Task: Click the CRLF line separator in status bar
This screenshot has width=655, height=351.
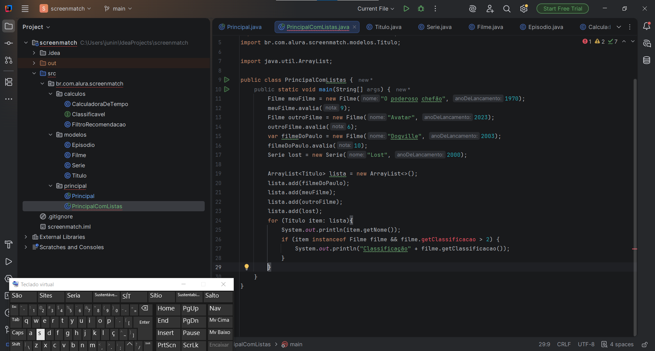Action: coord(564,344)
